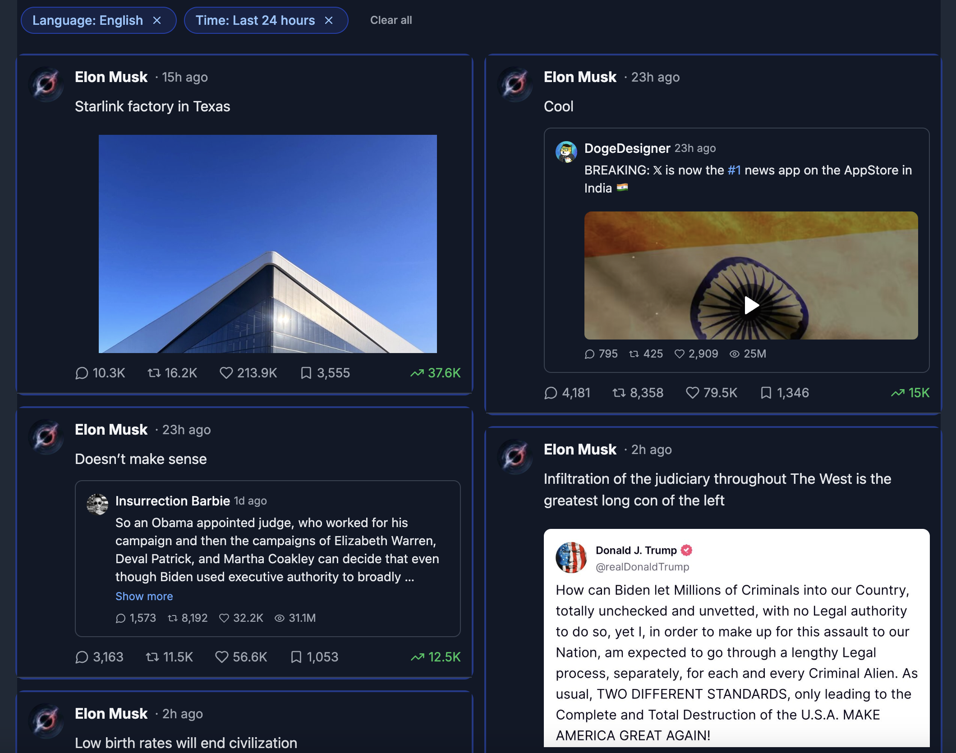Expand Show more in Insurrection Barbie quote
The width and height of the screenshot is (956, 753).
click(x=144, y=596)
